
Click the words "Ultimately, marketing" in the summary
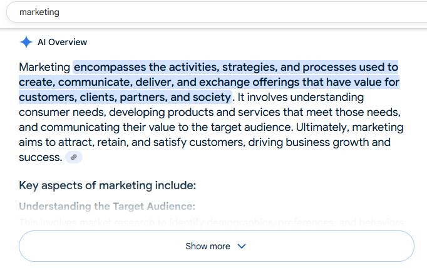click(x=349, y=127)
